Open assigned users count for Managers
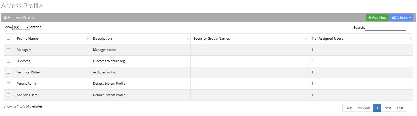The width and height of the screenshot is (417, 116). [312, 50]
